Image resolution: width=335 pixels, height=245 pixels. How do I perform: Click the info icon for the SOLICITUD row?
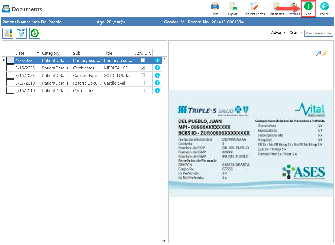158,75
